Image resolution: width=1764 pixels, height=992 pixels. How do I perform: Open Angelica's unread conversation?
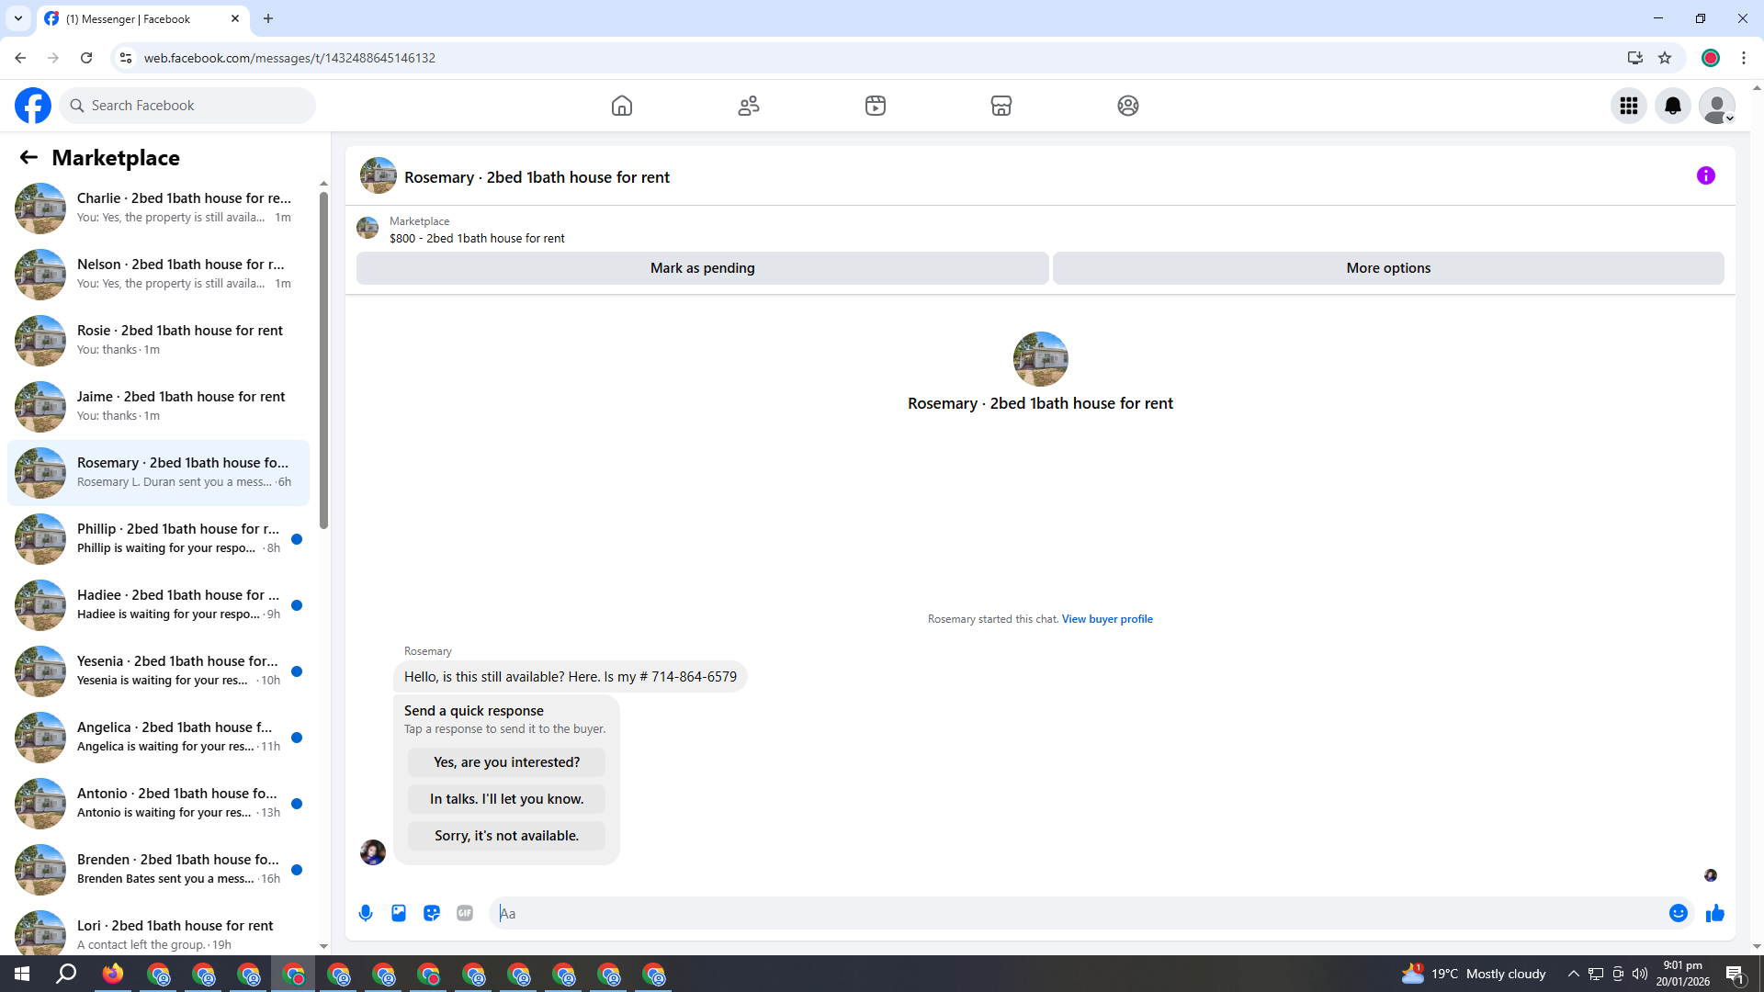158,738
